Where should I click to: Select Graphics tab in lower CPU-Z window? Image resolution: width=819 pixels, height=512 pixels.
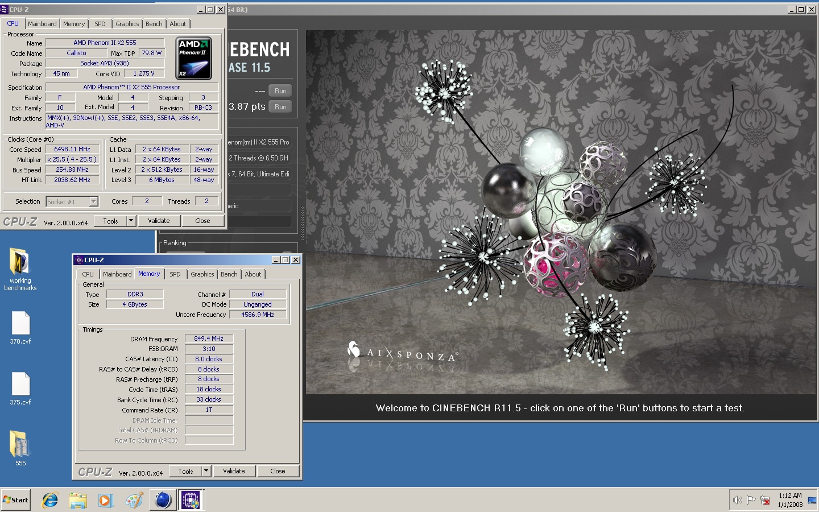(x=202, y=274)
